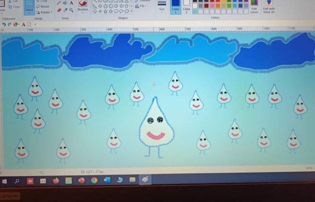The image size is (315, 202).
Task: Click the large center raindrop on canvas
Action: coord(155,126)
